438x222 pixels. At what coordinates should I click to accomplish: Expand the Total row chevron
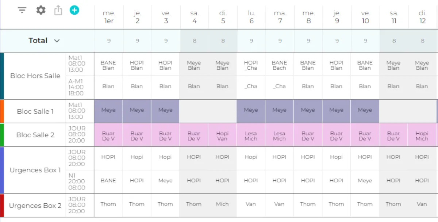57,41
